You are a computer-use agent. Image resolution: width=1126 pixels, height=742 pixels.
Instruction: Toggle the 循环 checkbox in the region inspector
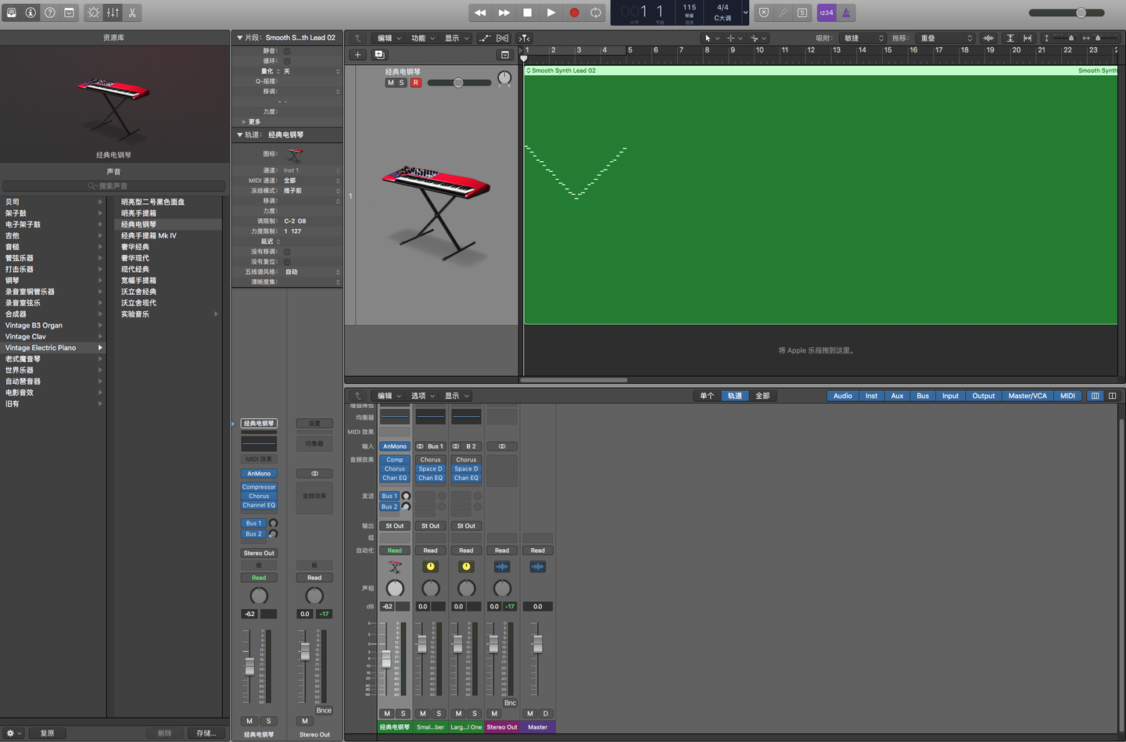coord(287,61)
